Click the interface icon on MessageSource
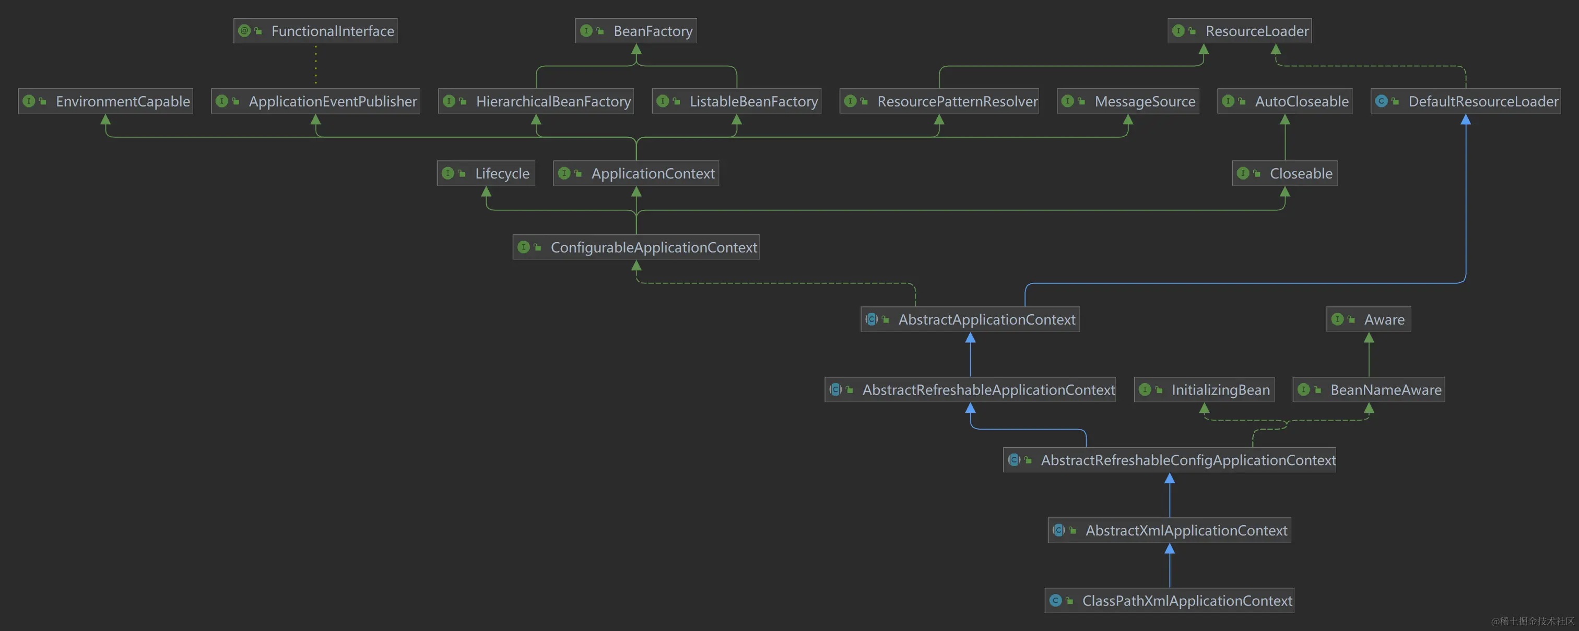This screenshot has height=631, width=1579. [x=1067, y=101]
